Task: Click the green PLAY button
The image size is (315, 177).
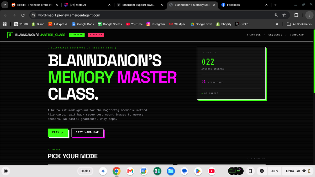Action: point(58,132)
